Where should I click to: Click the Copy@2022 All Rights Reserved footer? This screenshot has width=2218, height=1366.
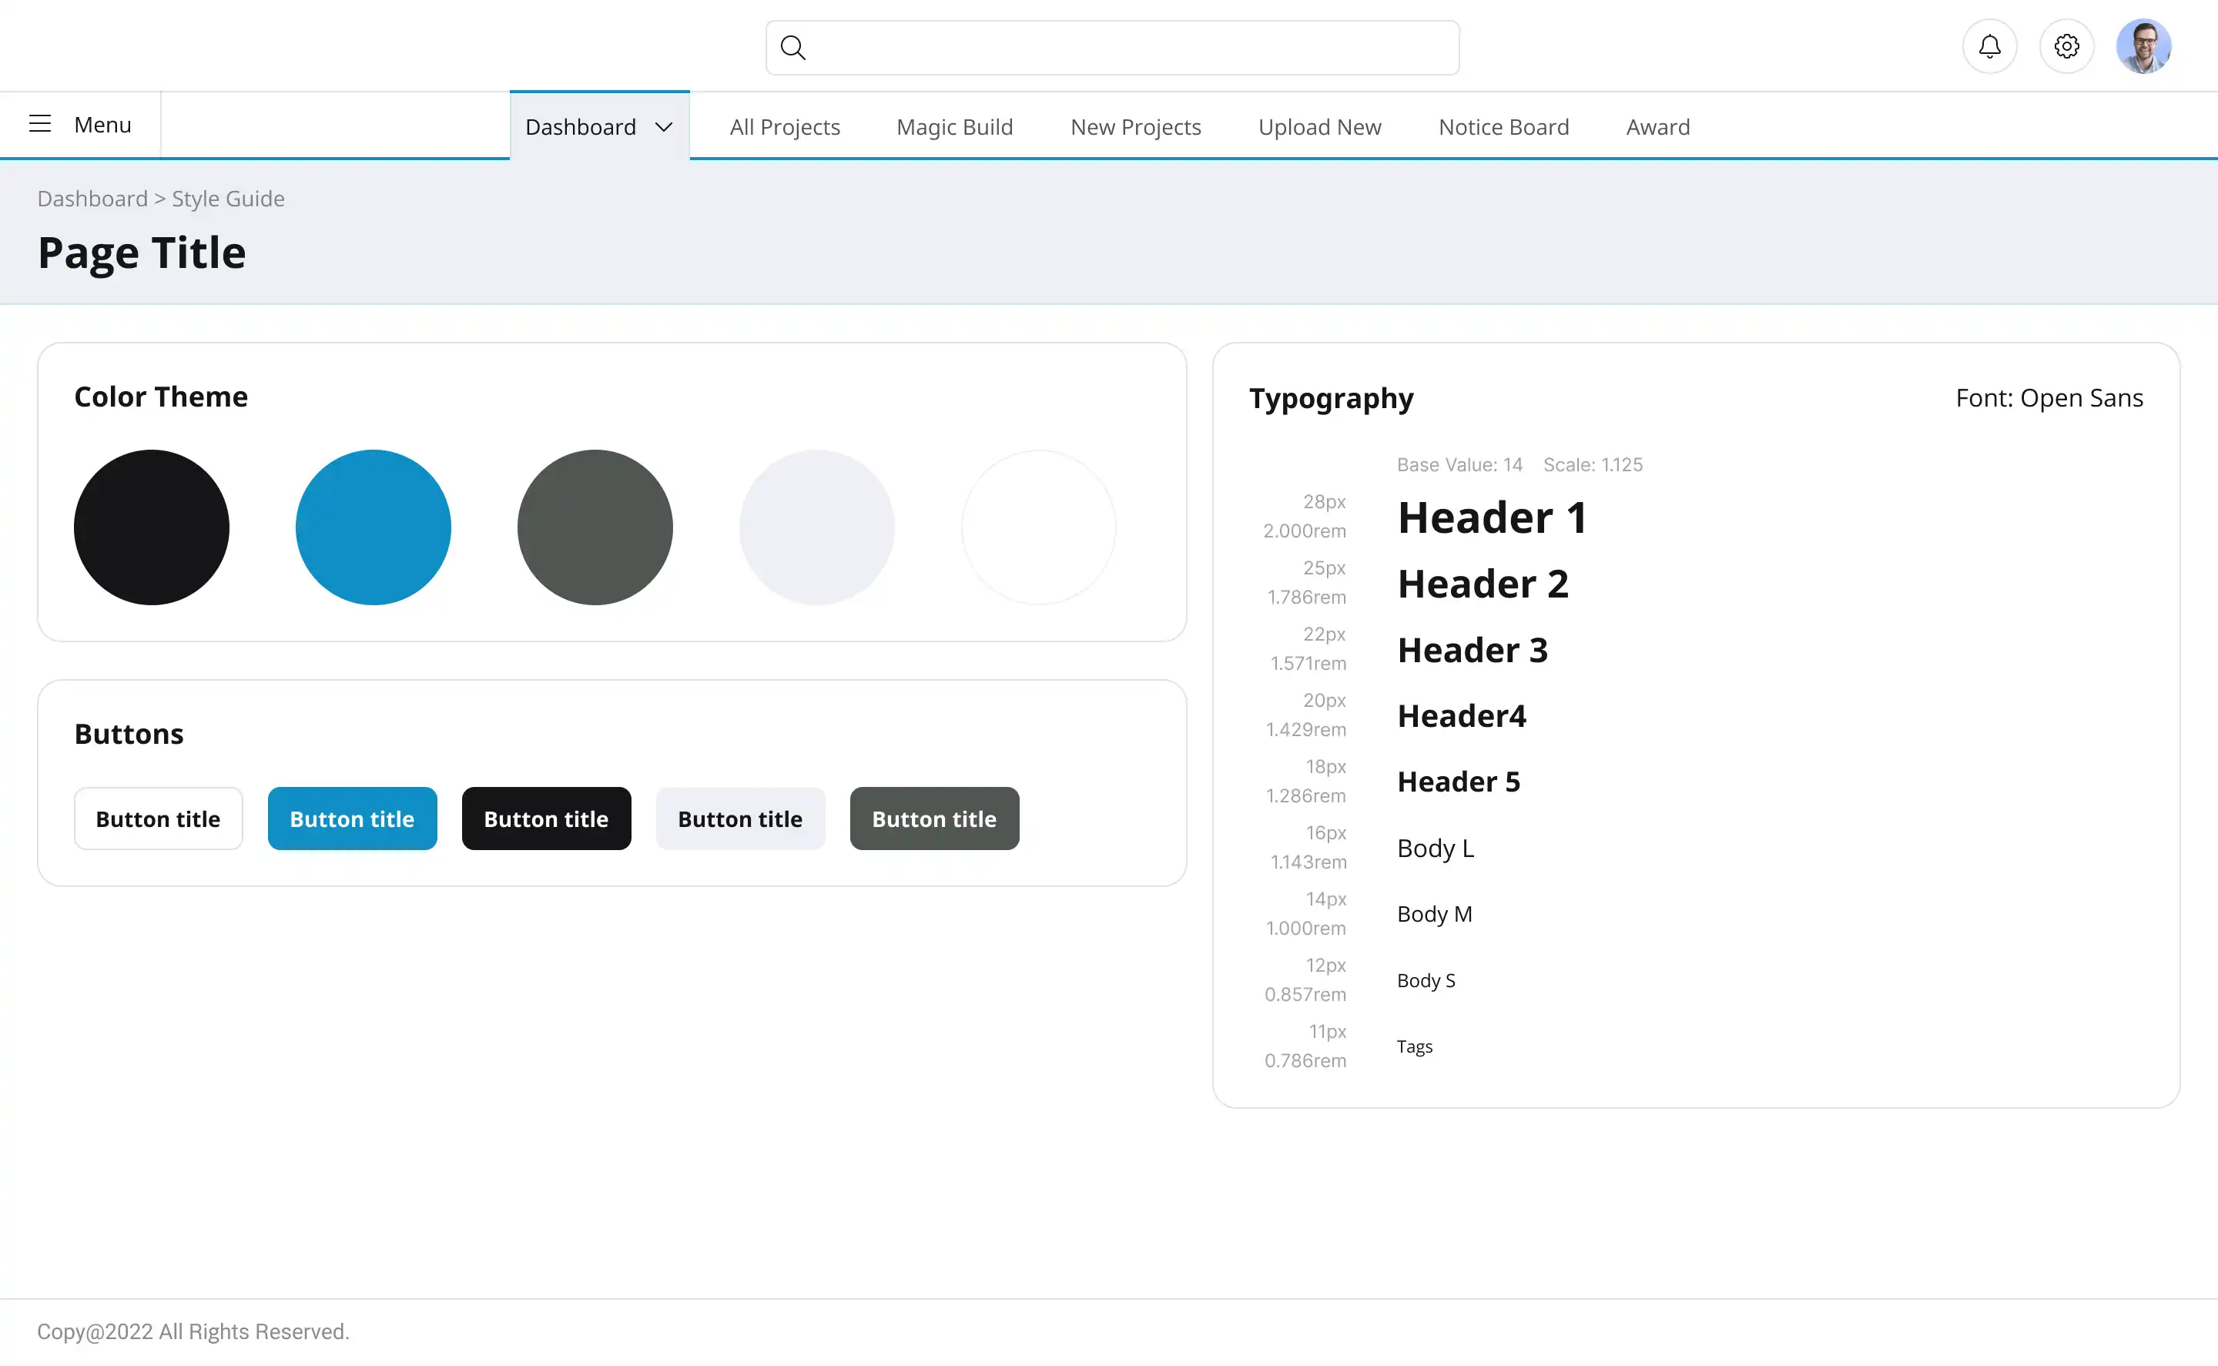pyautogui.click(x=193, y=1331)
